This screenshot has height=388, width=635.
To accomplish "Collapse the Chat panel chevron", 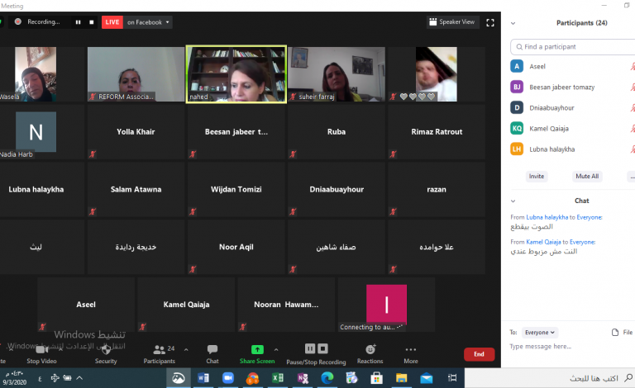I will [x=513, y=201].
